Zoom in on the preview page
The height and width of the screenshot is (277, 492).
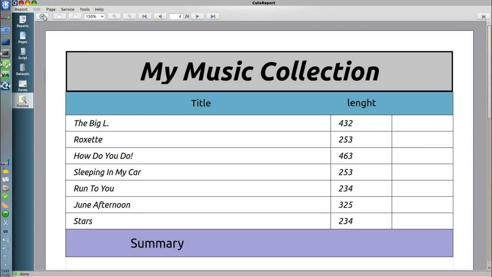114,17
